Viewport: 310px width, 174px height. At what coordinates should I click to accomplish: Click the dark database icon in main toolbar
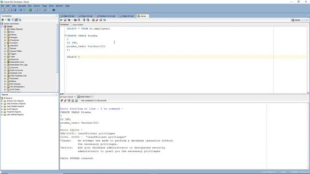pos(54,10)
